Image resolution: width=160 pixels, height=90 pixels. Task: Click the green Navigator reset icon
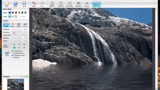coord(27,77)
